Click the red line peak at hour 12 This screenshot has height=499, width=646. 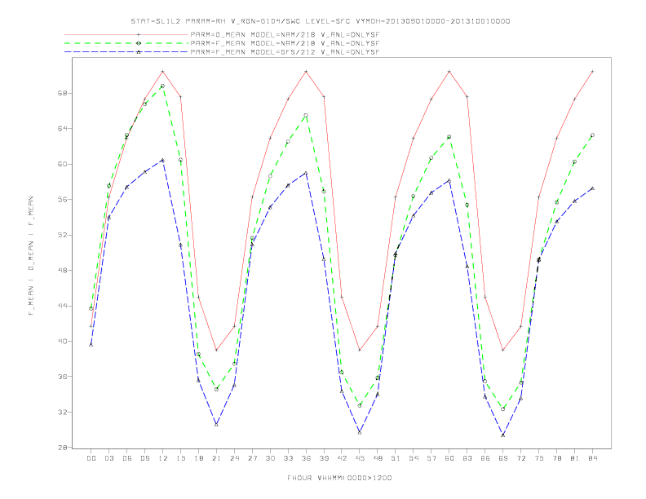pyautogui.click(x=163, y=72)
